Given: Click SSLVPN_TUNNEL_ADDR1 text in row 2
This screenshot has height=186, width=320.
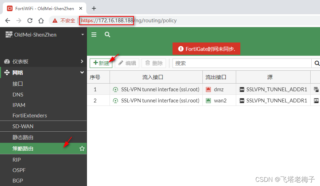Looking at the screenshot, I should 277,101.
